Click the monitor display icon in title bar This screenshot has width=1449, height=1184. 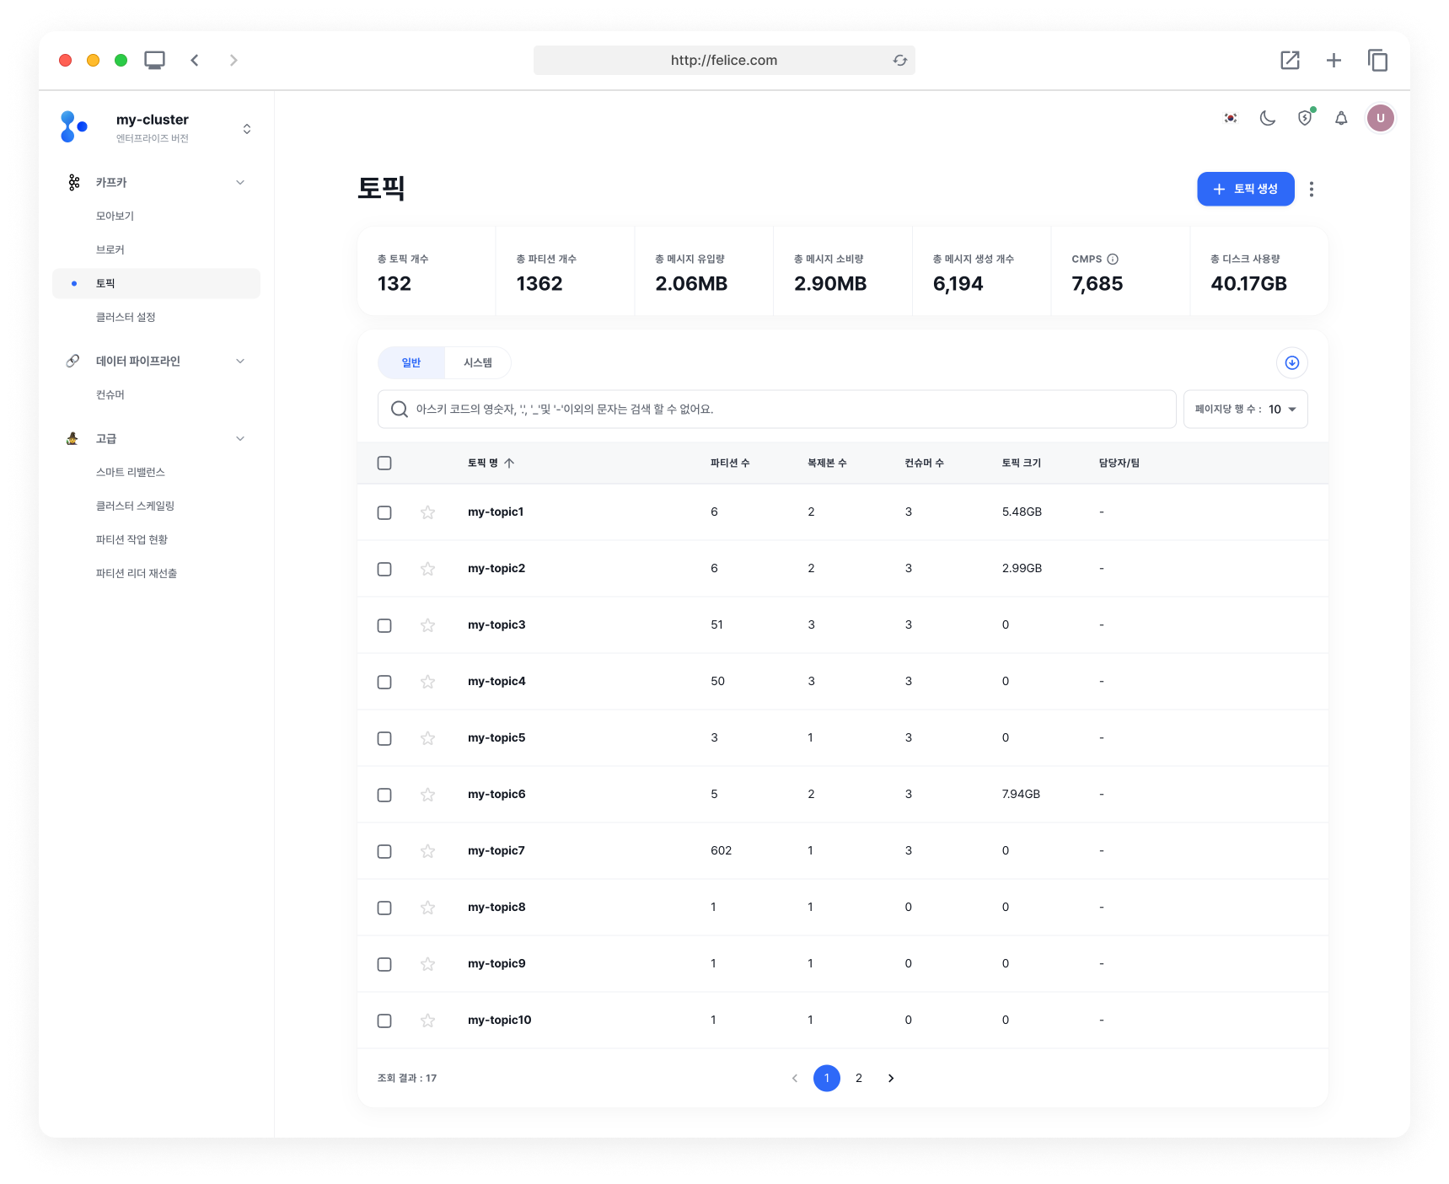tap(154, 60)
